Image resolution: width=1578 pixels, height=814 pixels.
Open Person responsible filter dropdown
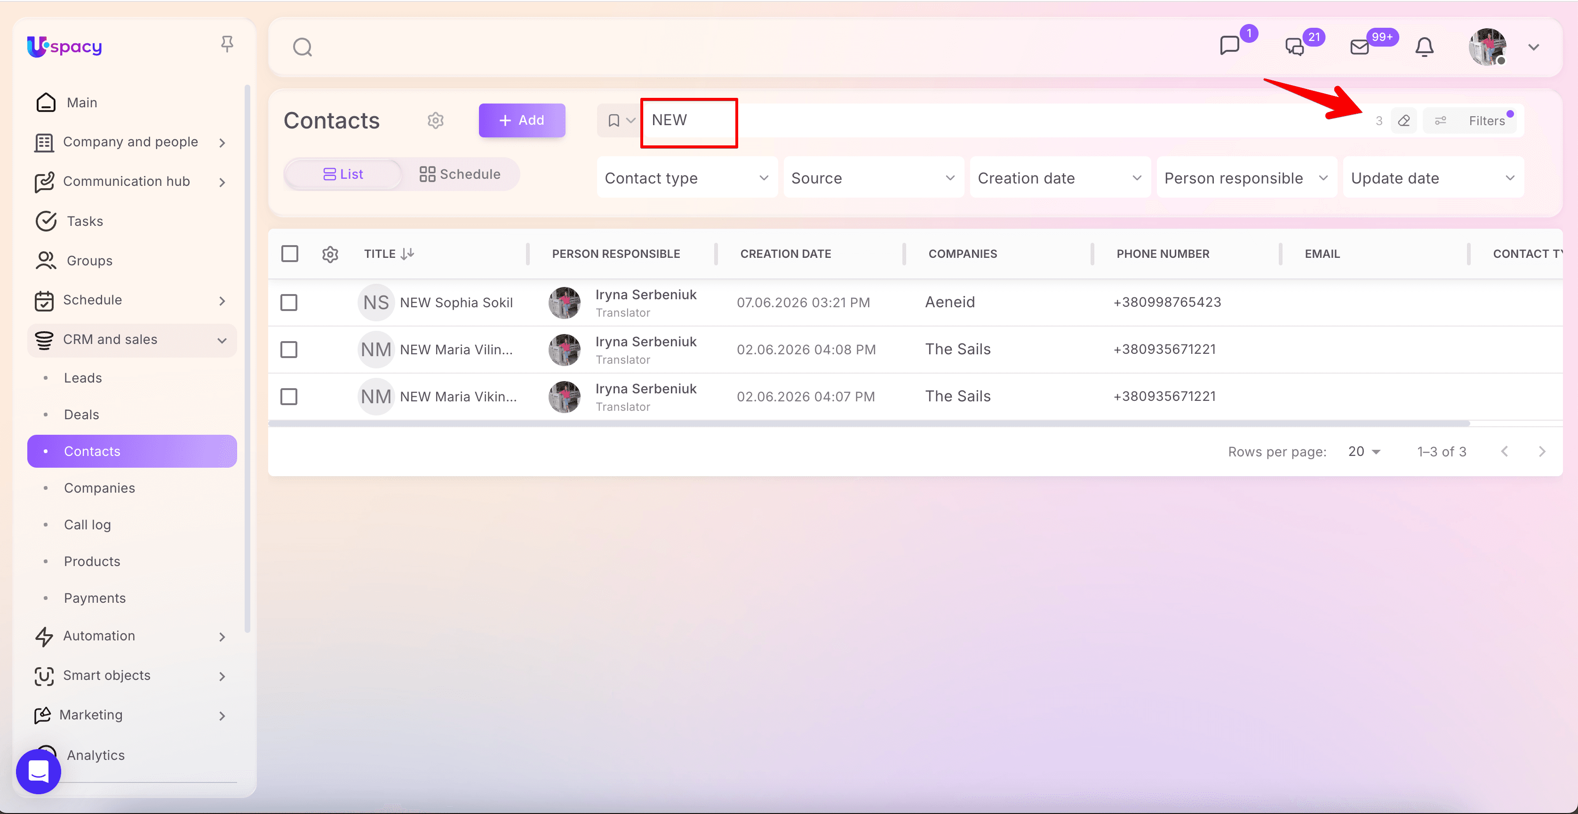[x=1247, y=178]
